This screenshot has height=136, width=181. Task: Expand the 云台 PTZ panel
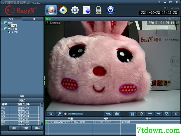(22, 96)
